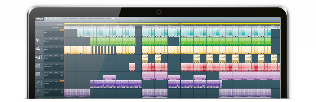Move Keys track 3 up with arrow

click(x=41, y=47)
